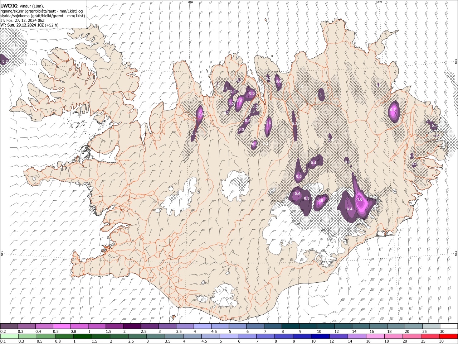Image resolution: width=458 pixels, height=344 pixels.
Task: Select the darkest green swatch labeled 1 in bottom row
Action: 82,336
